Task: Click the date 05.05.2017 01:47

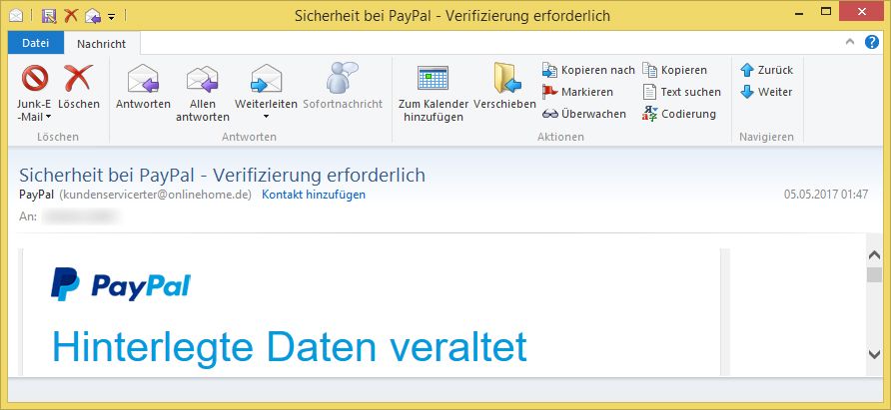Action: coord(826,195)
